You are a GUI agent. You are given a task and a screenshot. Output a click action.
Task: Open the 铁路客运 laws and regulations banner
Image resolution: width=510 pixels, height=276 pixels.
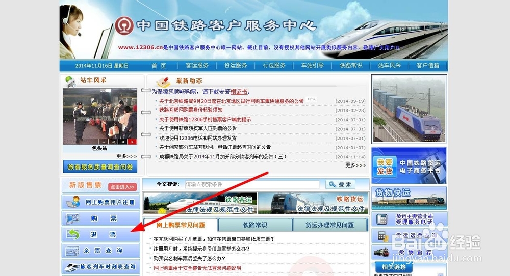click(200, 203)
